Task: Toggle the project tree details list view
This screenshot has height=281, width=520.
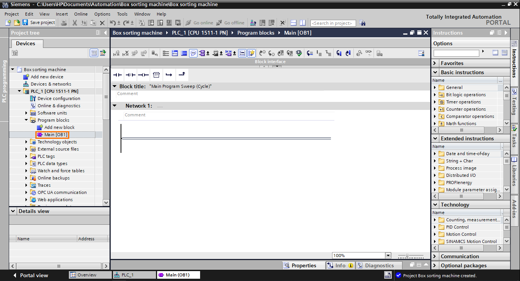Action: coord(94,53)
